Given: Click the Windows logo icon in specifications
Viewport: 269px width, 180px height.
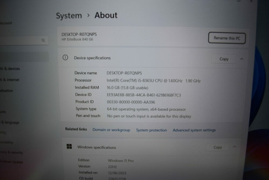Looking at the screenshot, I should click(x=69, y=147).
